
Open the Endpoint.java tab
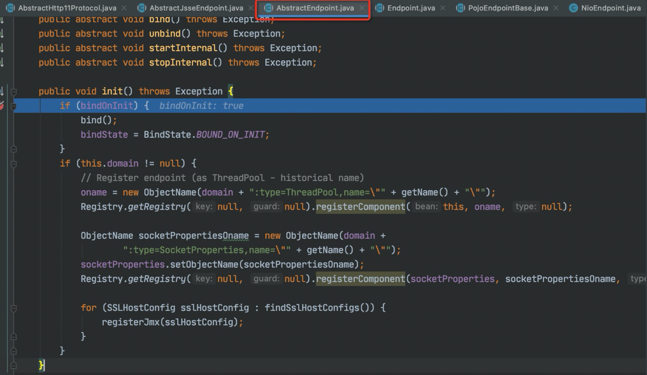click(x=411, y=8)
